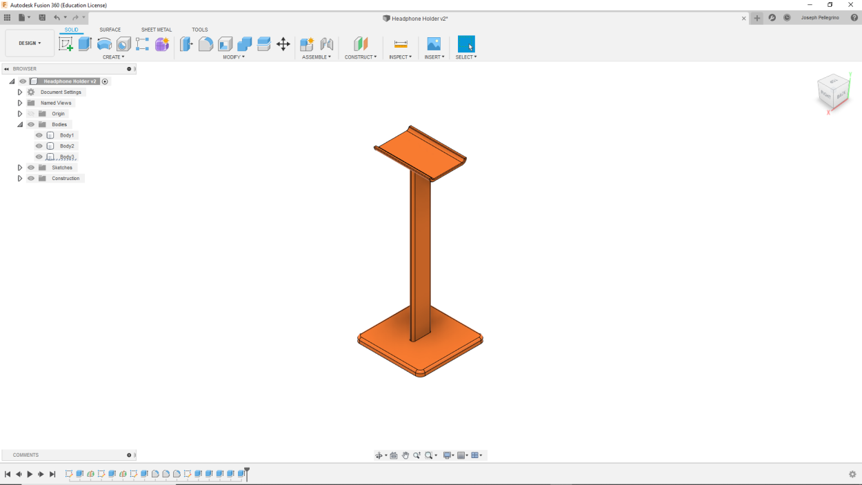
Task: Select the purple Create Form tool
Action: 162,44
